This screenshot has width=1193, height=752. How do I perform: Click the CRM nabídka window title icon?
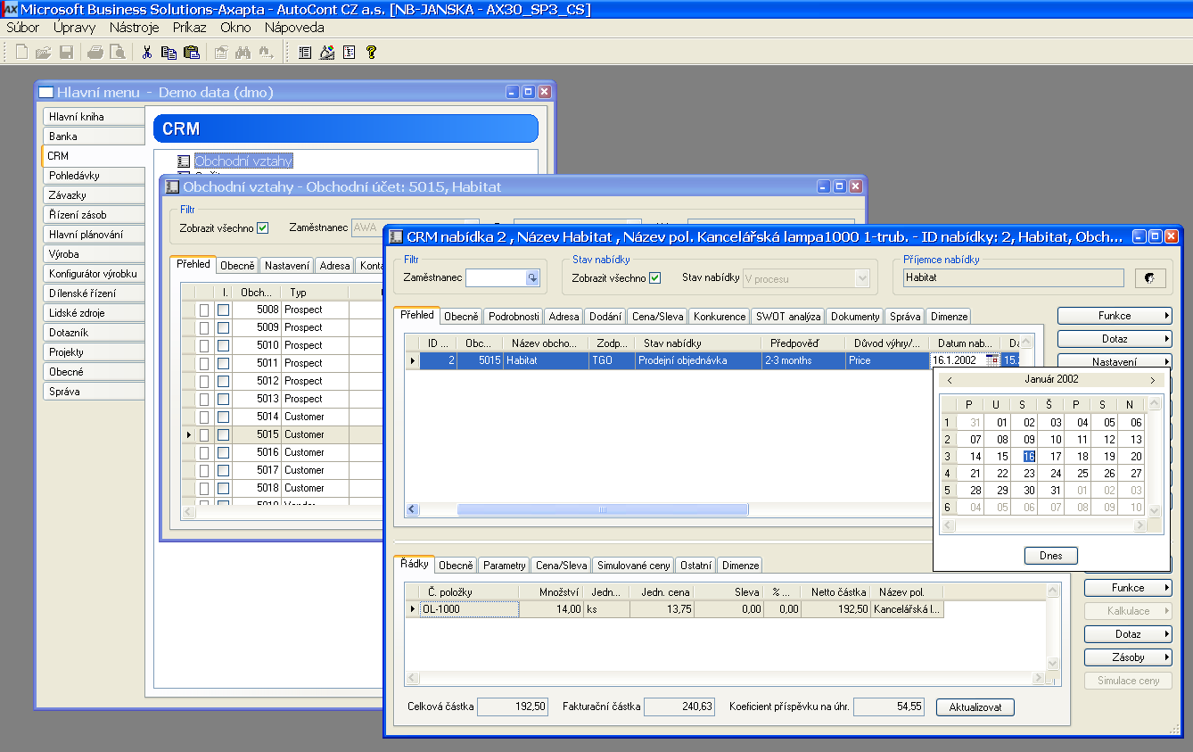point(396,236)
